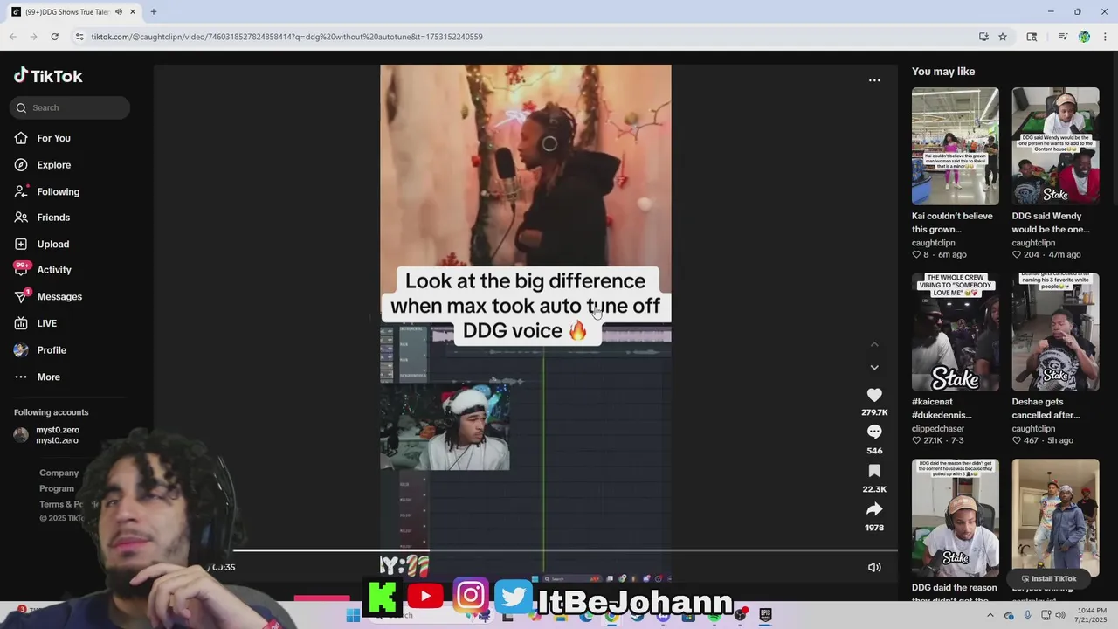Close the DDG Shows True Talent tab

pyautogui.click(x=133, y=12)
